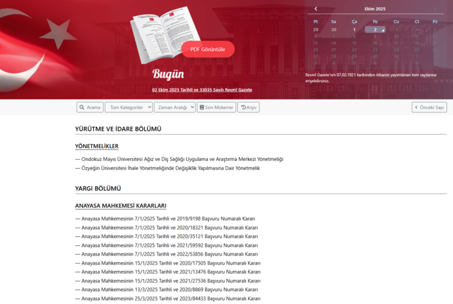Click the YÖNETMELİKLER heading
Image resolution: width=453 pixels, height=304 pixels.
click(97, 146)
